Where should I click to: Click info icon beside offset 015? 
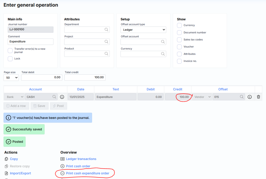tap(250, 97)
